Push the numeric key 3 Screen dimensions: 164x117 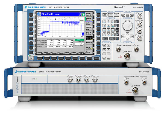point(113,30)
